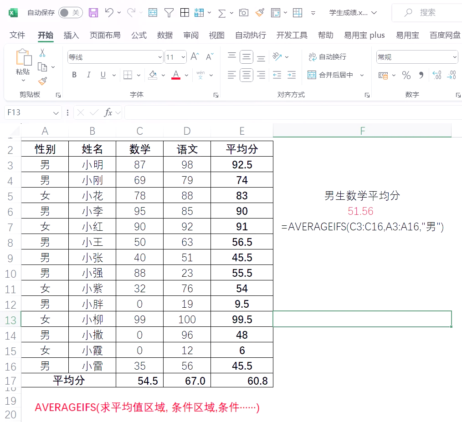The image size is (462, 422).
Task: Toggle Italic formatting
Action: point(88,75)
